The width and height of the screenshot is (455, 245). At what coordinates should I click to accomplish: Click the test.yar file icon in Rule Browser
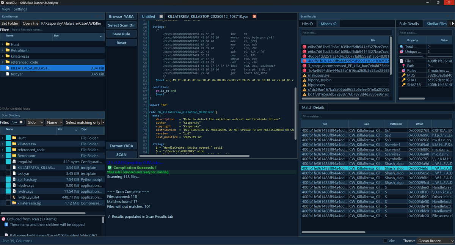[8, 74]
